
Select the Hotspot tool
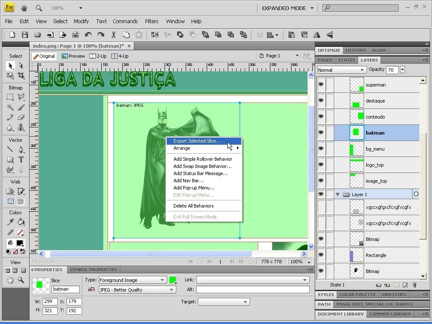tap(10, 191)
